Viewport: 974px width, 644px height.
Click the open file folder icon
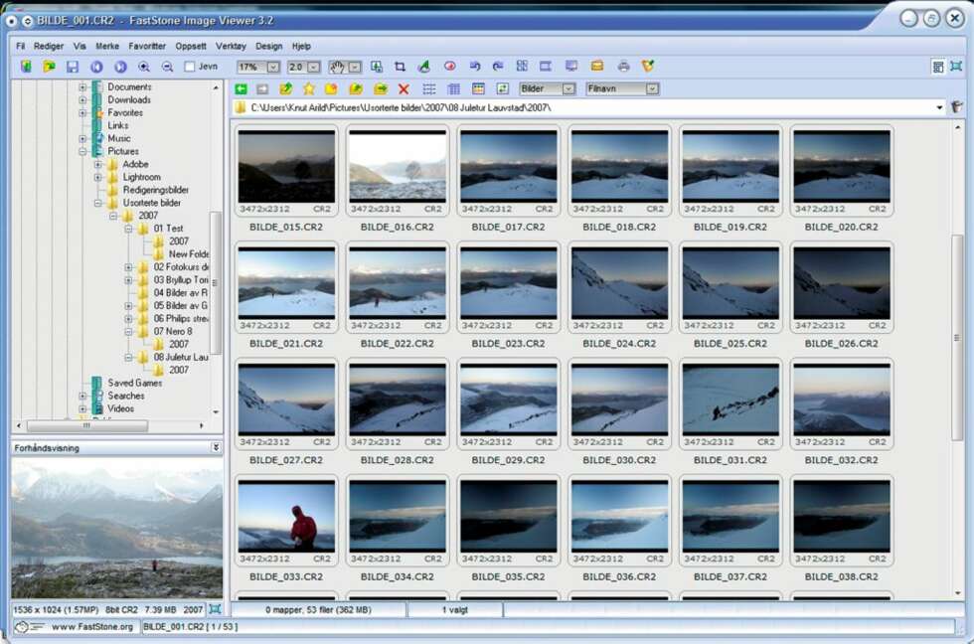tap(49, 67)
